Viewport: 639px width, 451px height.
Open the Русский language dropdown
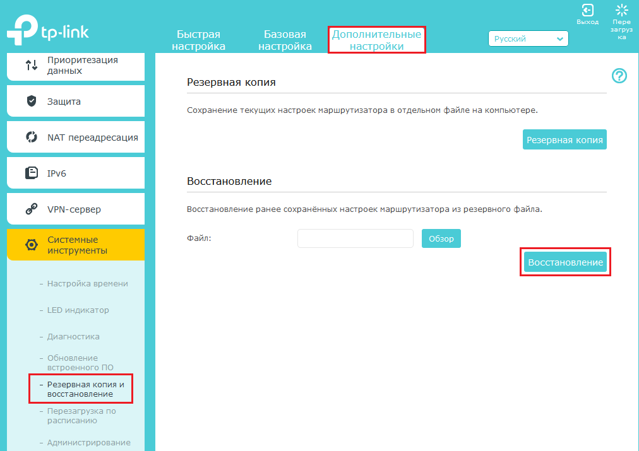pos(528,38)
